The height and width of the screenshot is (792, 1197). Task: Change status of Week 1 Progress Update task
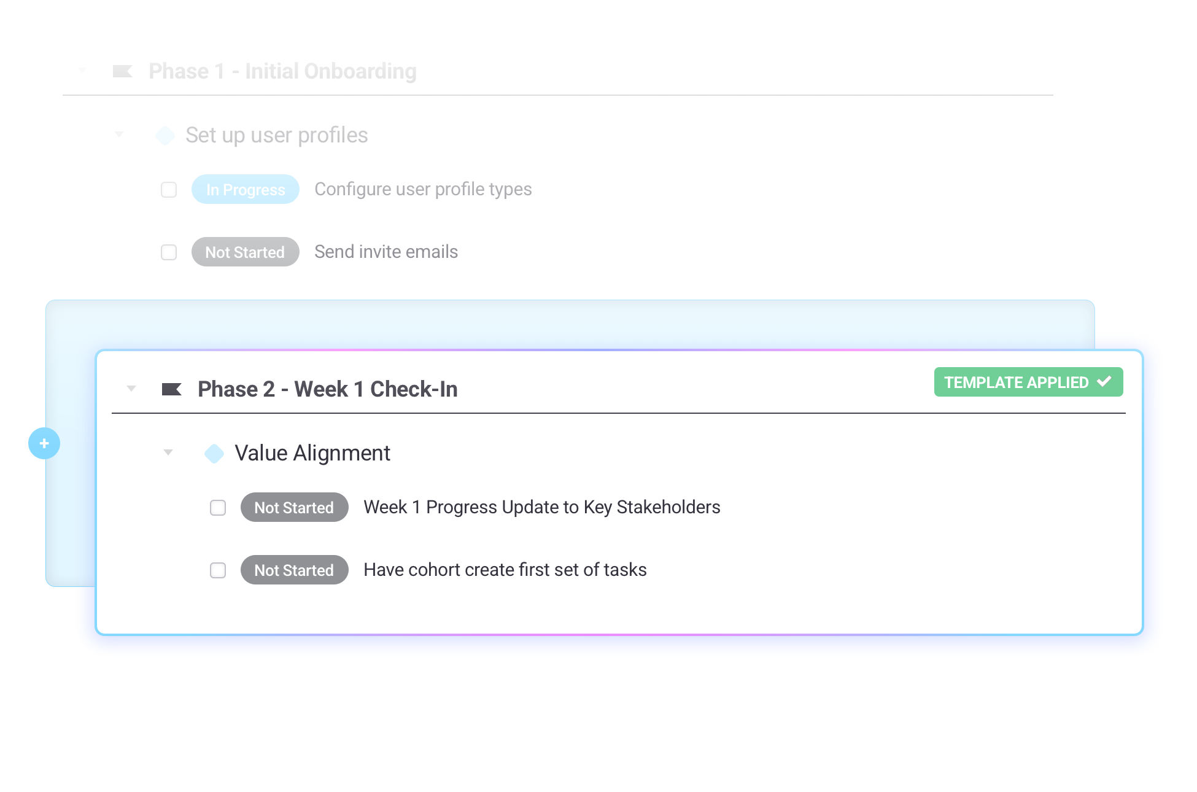(295, 507)
